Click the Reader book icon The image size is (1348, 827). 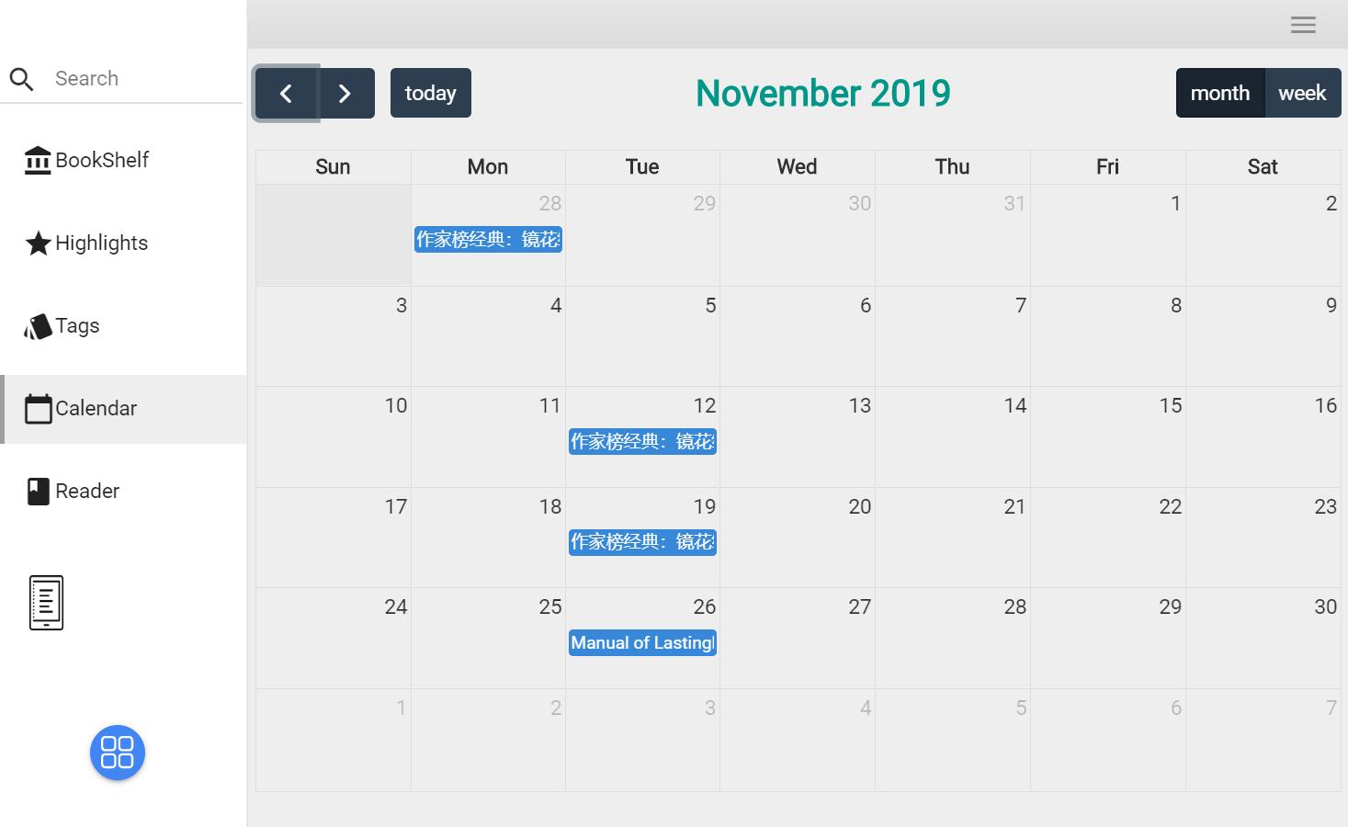[38, 492]
